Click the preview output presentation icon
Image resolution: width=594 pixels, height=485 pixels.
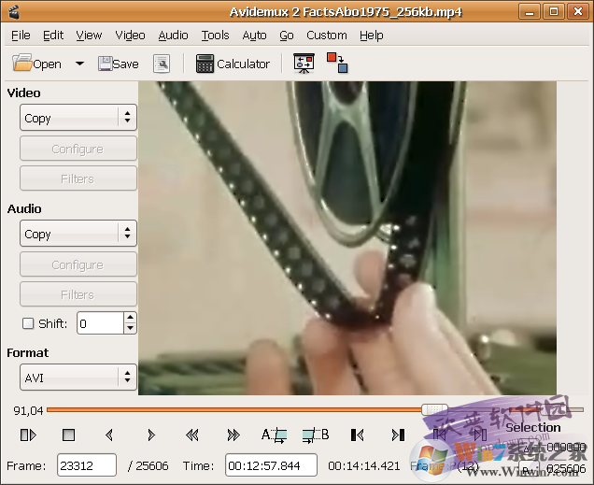(x=304, y=64)
